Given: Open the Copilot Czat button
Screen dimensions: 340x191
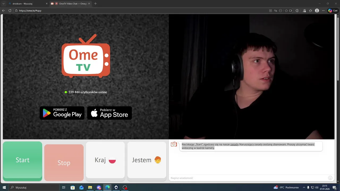Looking at the screenshot, I should 333,11.
